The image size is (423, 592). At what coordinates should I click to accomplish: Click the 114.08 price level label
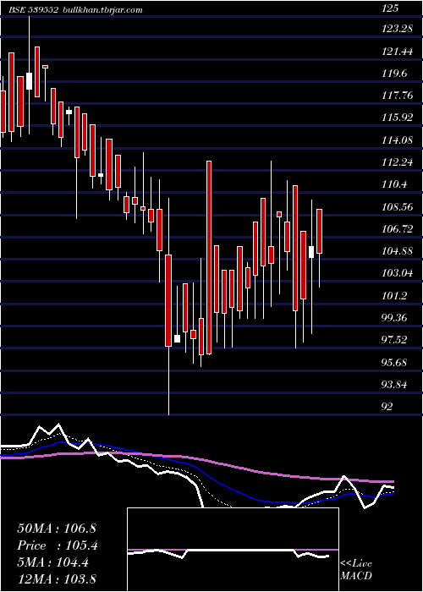[398, 140]
